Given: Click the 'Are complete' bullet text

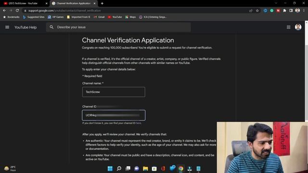Looking at the screenshot, I should [150, 157].
